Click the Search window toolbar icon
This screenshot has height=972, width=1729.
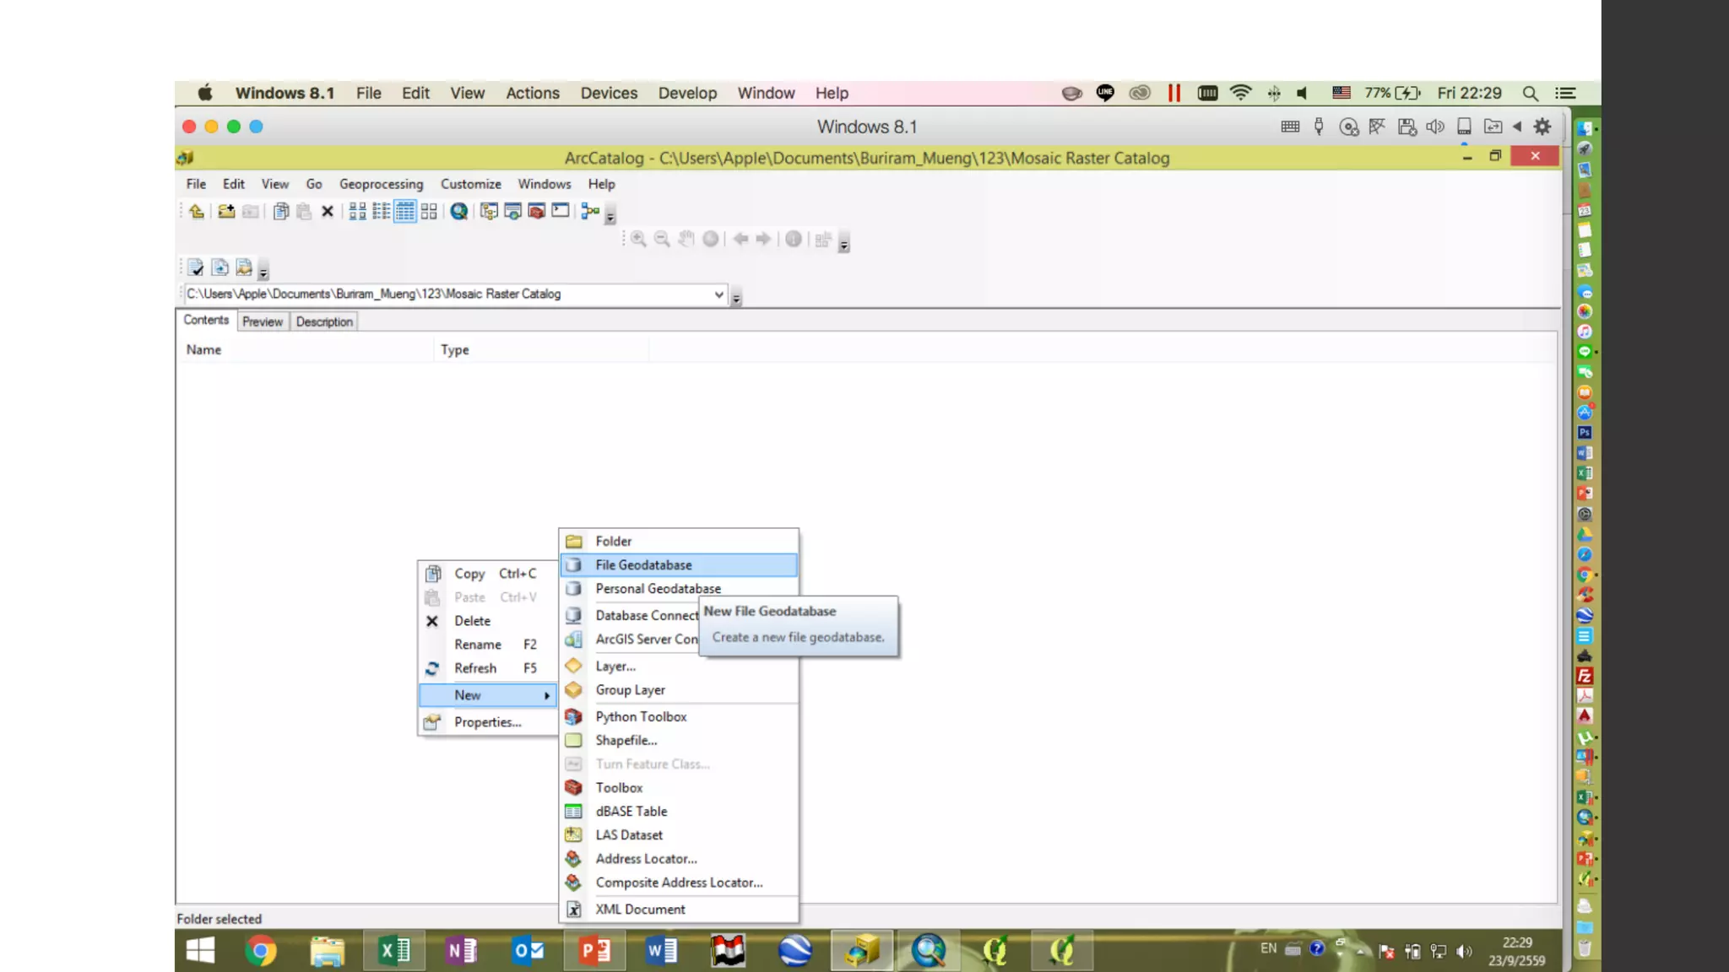point(512,212)
